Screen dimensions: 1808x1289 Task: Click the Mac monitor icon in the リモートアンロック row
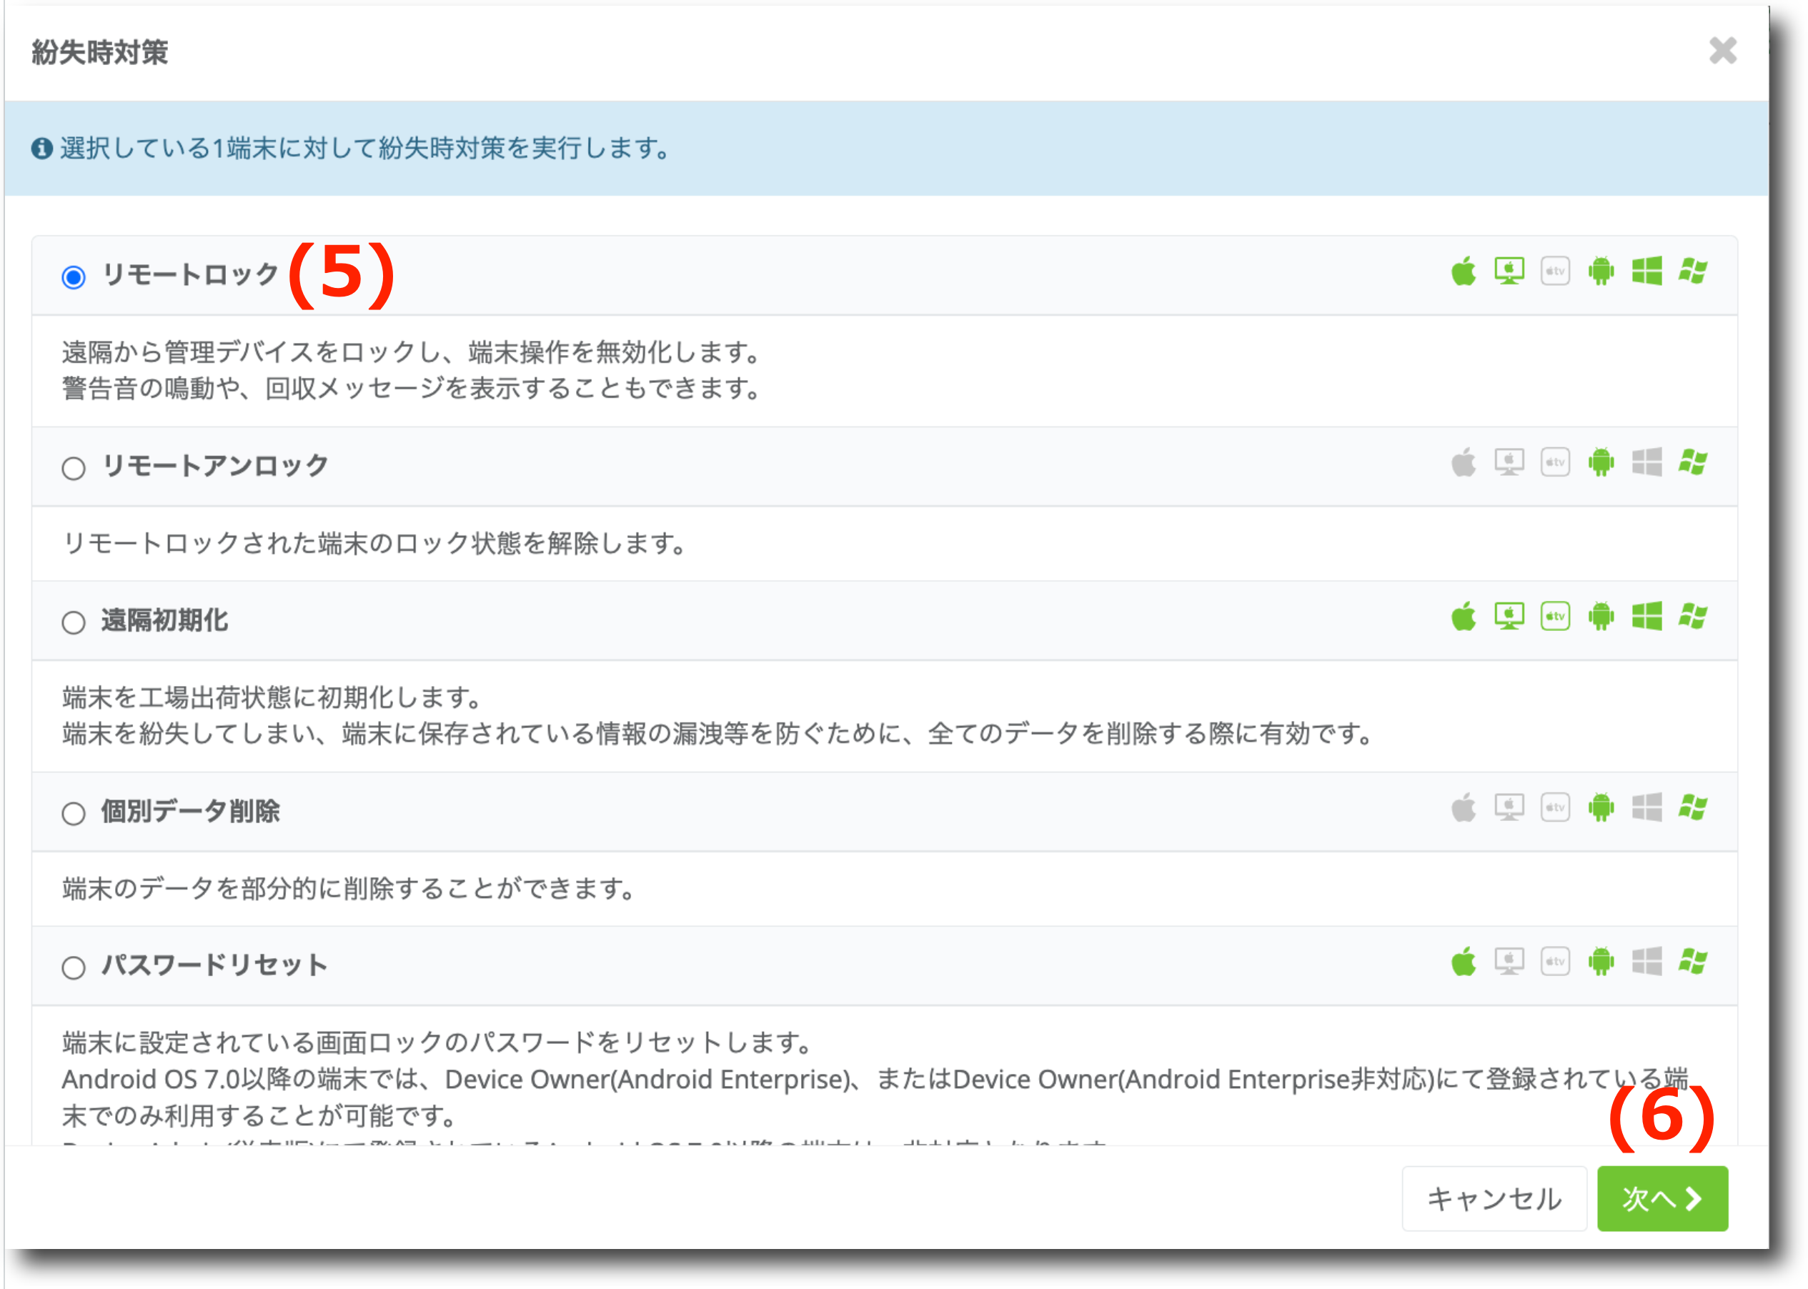coord(1509,463)
